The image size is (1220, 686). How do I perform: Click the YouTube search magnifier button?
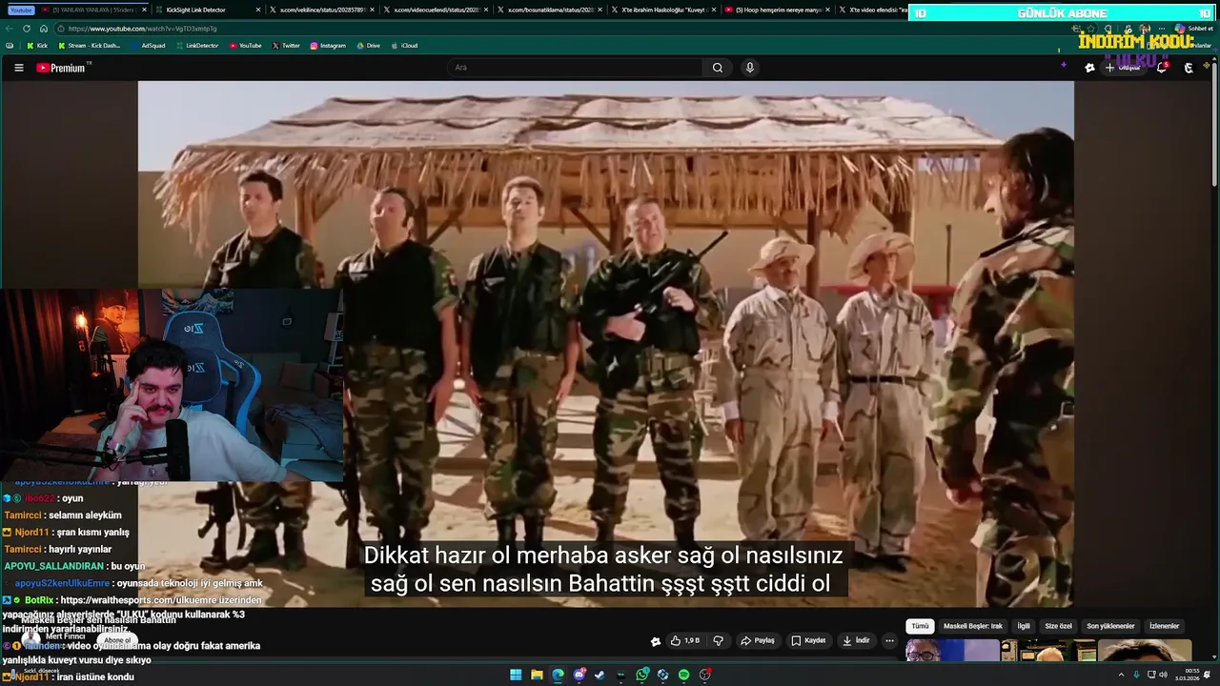point(718,68)
